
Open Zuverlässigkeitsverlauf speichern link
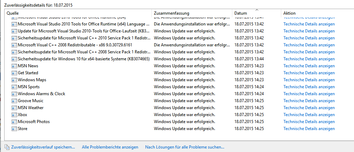click(43, 147)
